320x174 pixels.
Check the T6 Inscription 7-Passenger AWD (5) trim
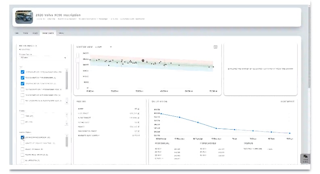pyautogui.click(x=23, y=89)
